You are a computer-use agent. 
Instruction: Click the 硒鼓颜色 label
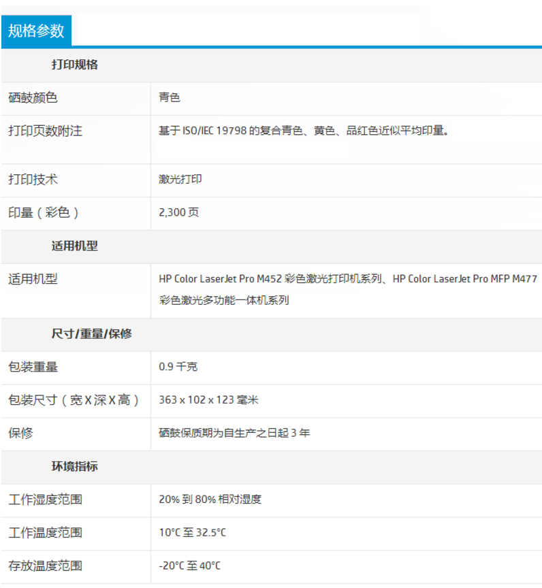click(33, 98)
